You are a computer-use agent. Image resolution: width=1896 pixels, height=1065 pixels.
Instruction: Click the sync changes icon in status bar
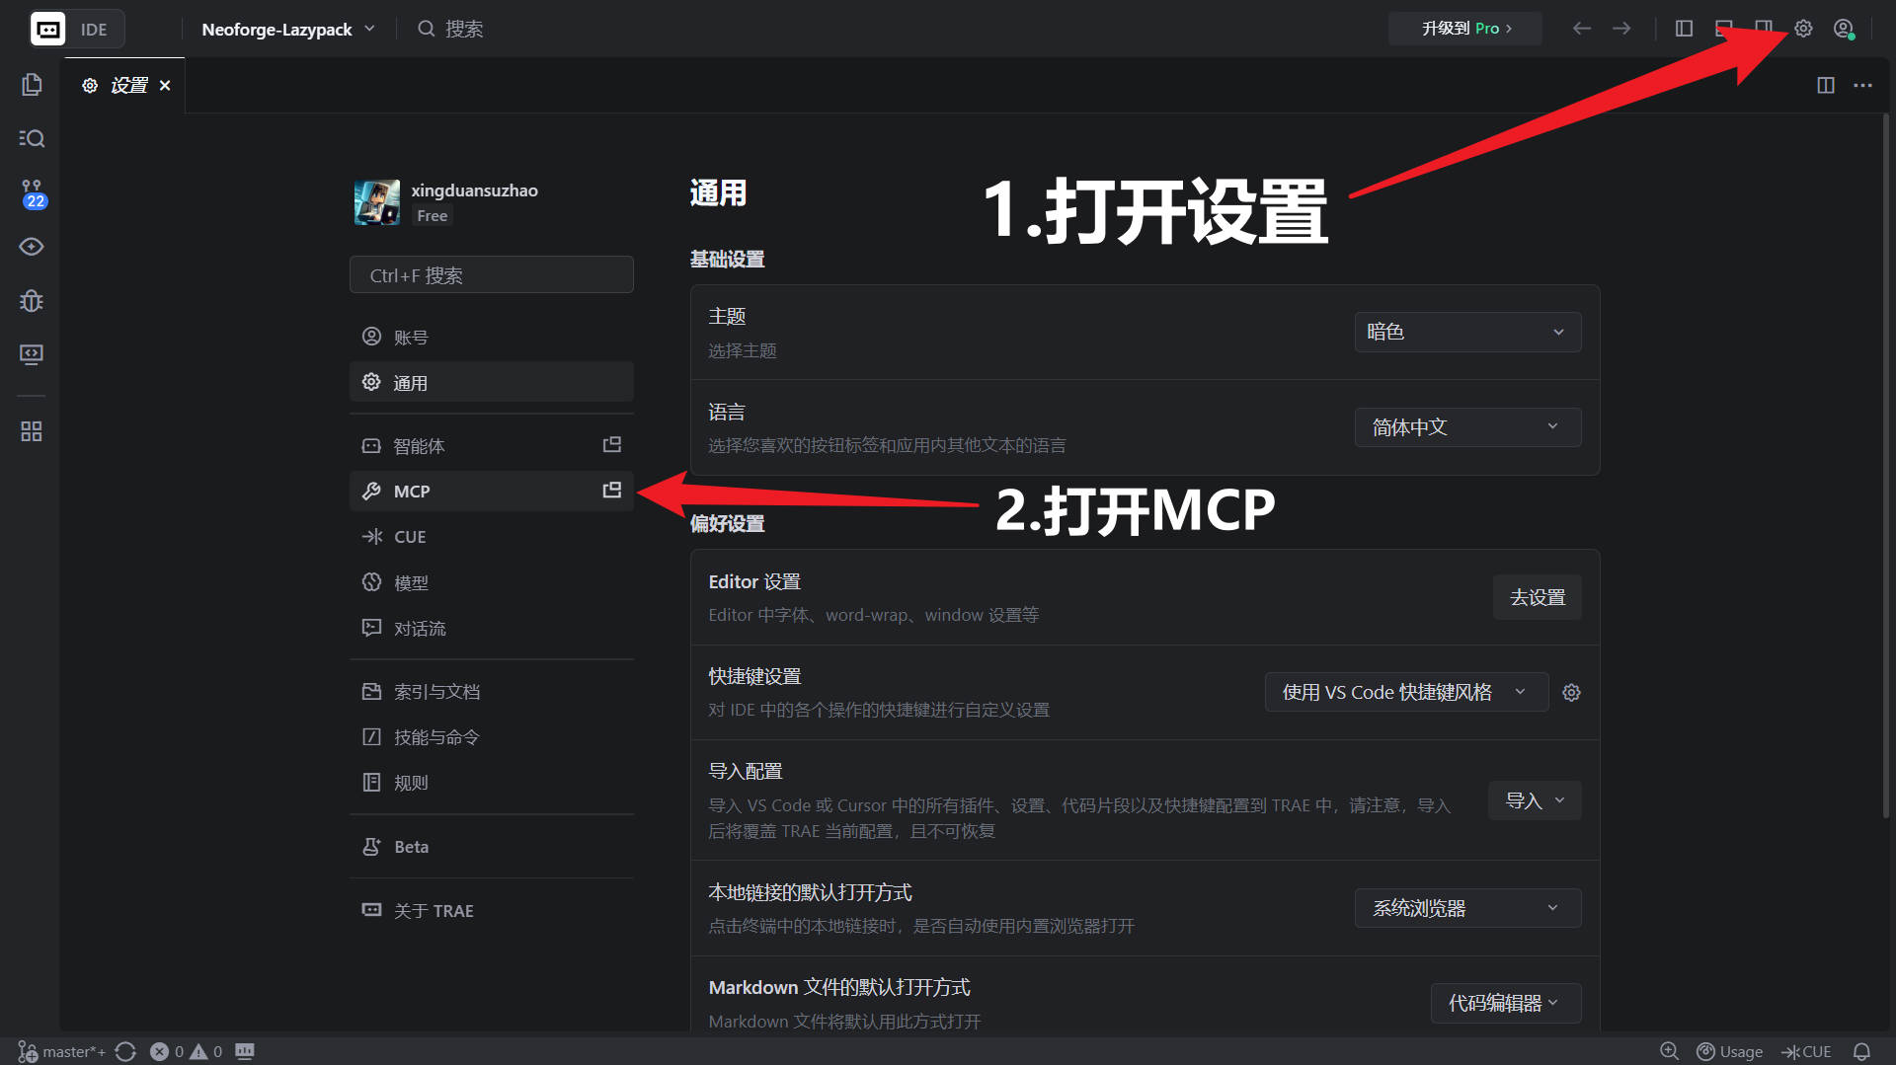(x=125, y=1051)
